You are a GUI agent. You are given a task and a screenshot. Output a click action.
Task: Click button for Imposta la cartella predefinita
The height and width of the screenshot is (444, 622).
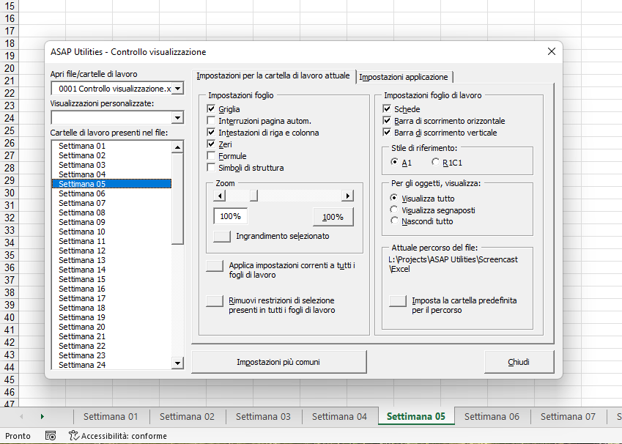(x=398, y=300)
